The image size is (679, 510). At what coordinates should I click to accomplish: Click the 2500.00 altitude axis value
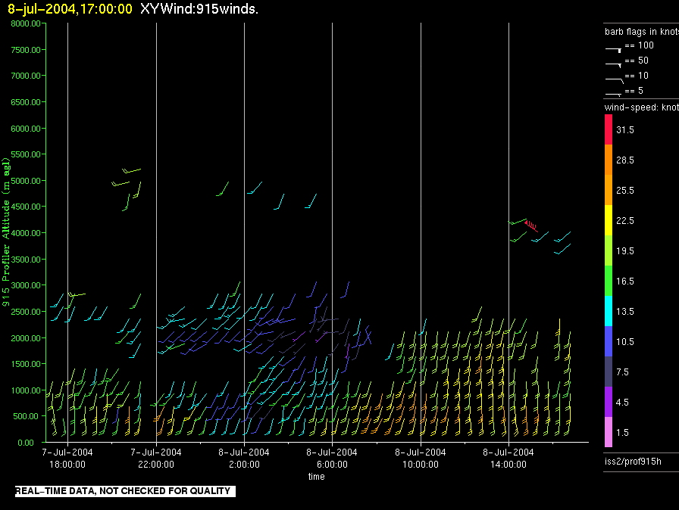[26, 312]
